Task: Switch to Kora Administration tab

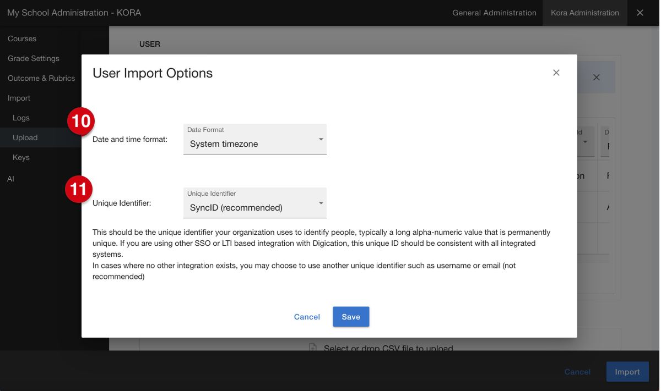Action: coord(585,13)
